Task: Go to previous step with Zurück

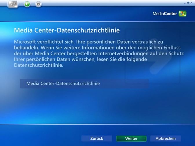Action: tap(96, 138)
